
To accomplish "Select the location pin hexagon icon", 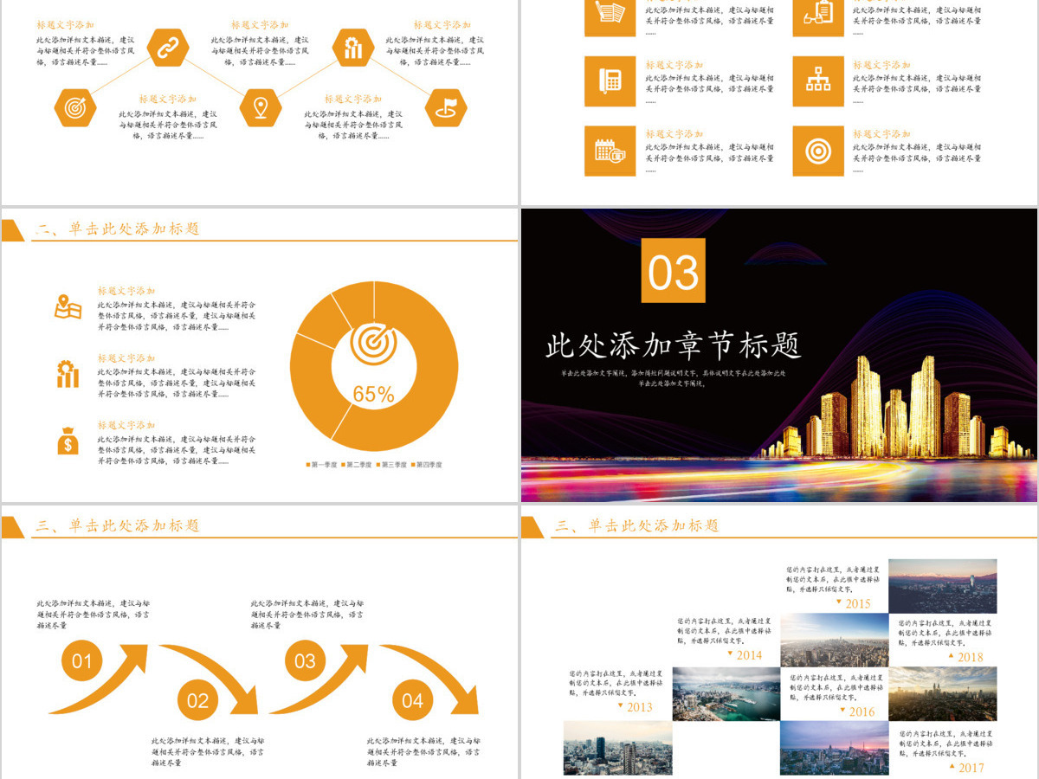I will (261, 107).
